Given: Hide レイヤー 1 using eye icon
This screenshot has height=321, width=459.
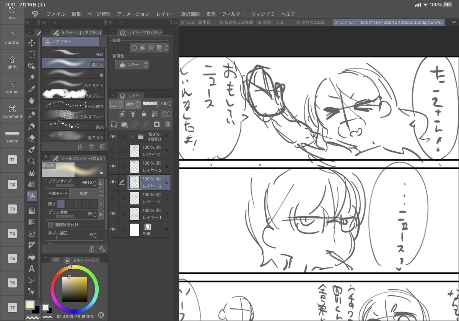Looking at the screenshot, I should click(x=113, y=214).
